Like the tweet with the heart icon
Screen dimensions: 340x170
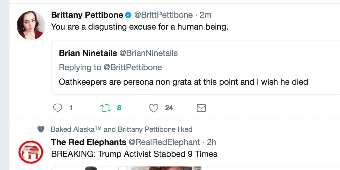(154, 108)
